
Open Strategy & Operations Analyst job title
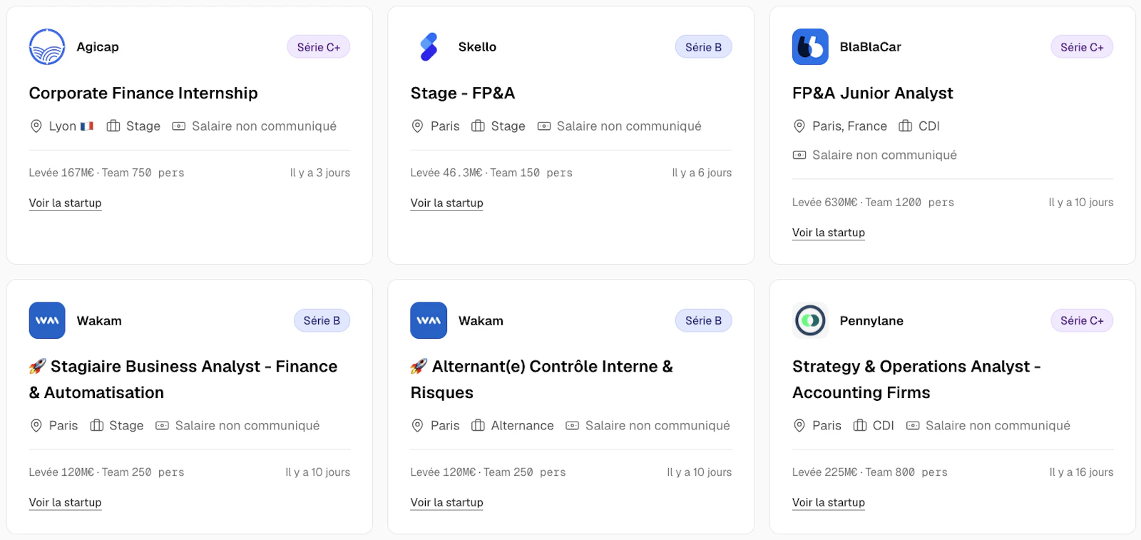(x=916, y=379)
